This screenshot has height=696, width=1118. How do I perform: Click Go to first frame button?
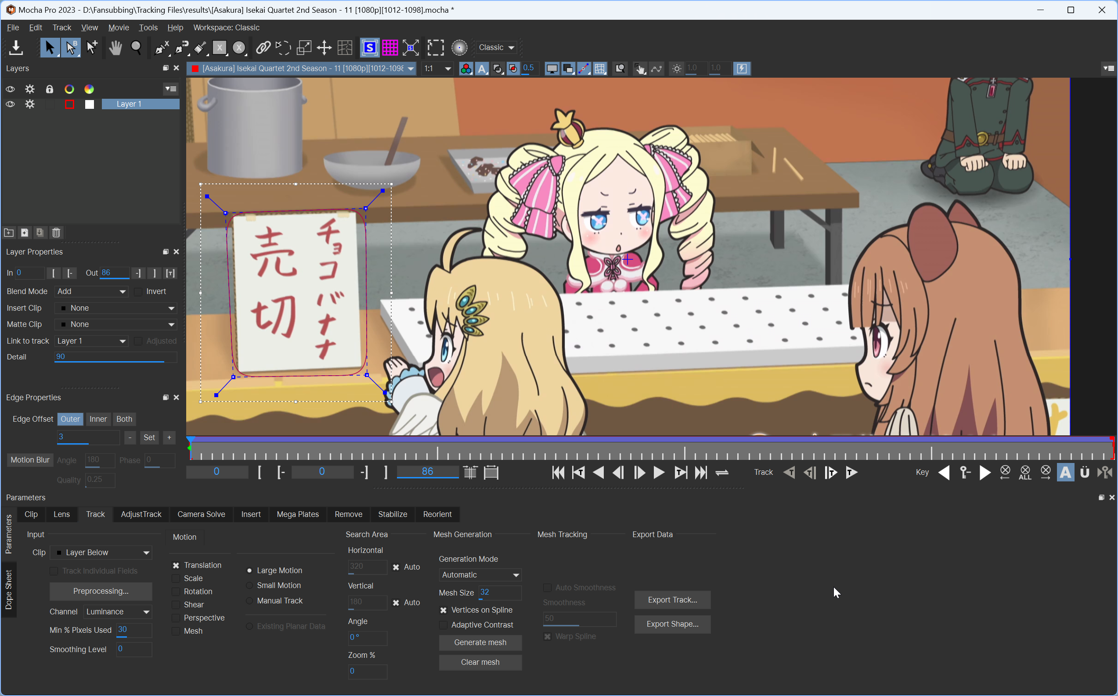(x=558, y=473)
